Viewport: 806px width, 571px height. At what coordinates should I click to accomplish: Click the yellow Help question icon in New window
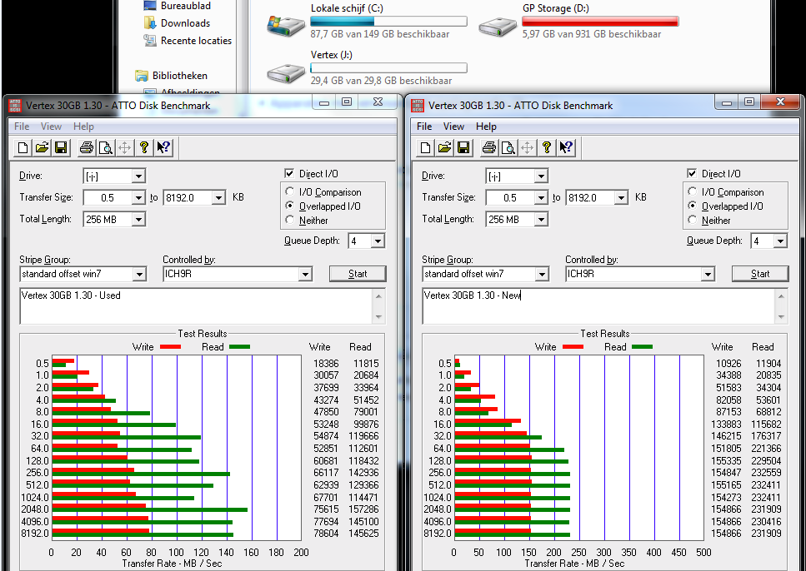547,148
